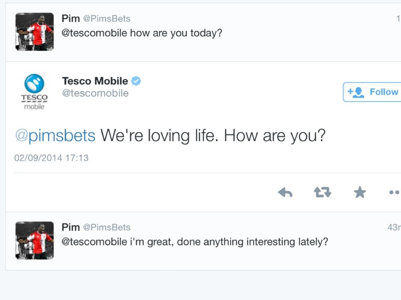The image size is (401, 300).
Task: Click the 02/09/2014 17:13 timestamp
Action: (x=51, y=158)
